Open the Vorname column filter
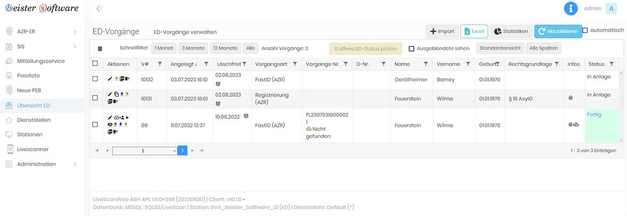This screenshot has width=627, height=216. point(468,64)
